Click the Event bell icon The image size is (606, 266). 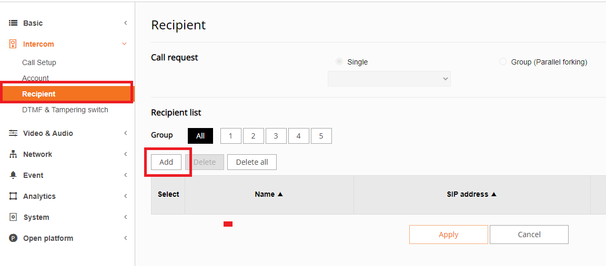point(13,175)
